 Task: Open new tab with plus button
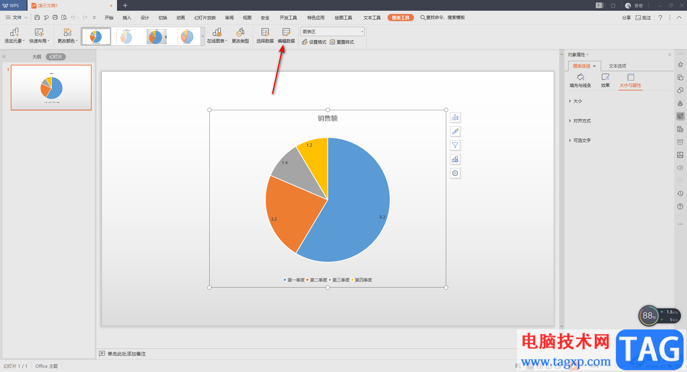pos(125,5)
